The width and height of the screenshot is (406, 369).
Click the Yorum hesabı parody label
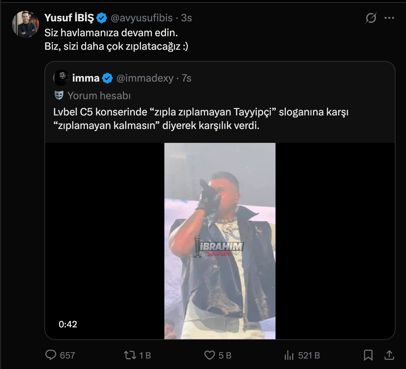coord(99,96)
